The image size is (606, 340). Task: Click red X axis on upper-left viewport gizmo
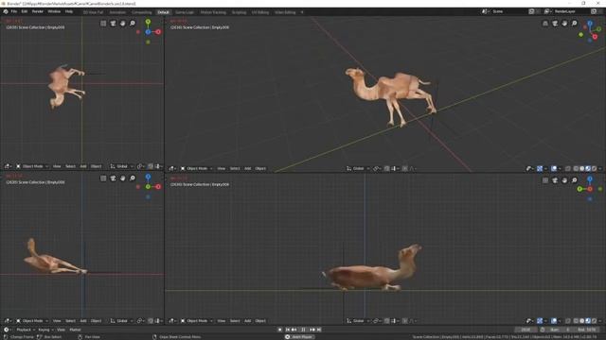(x=158, y=32)
